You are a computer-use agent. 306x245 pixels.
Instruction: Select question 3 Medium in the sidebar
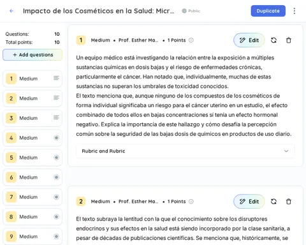coord(33,118)
